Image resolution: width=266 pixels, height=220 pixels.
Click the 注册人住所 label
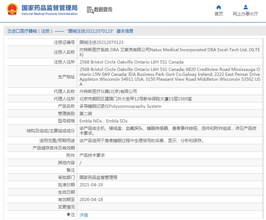(x=64, y=62)
